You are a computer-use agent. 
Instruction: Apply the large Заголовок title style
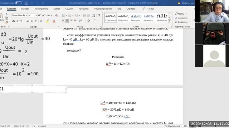click(162, 18)
